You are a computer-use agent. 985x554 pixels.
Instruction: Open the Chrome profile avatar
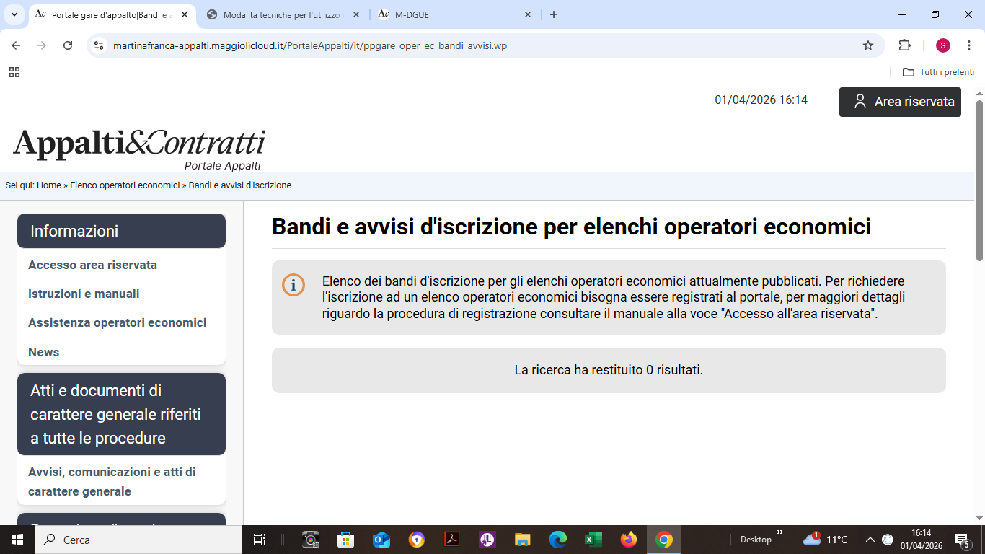(942, 45)
